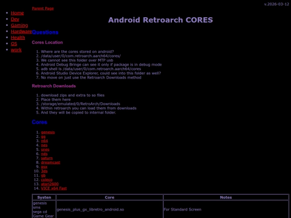Screen dimensions: 291x218
Task: Open the VICE x64 Fast link
Action: click(x=54, y=188)
